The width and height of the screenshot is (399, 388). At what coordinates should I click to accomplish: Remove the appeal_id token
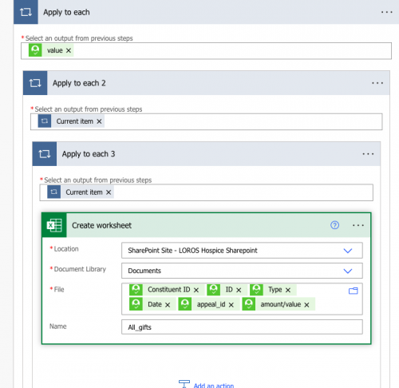[x=231, y=305]
